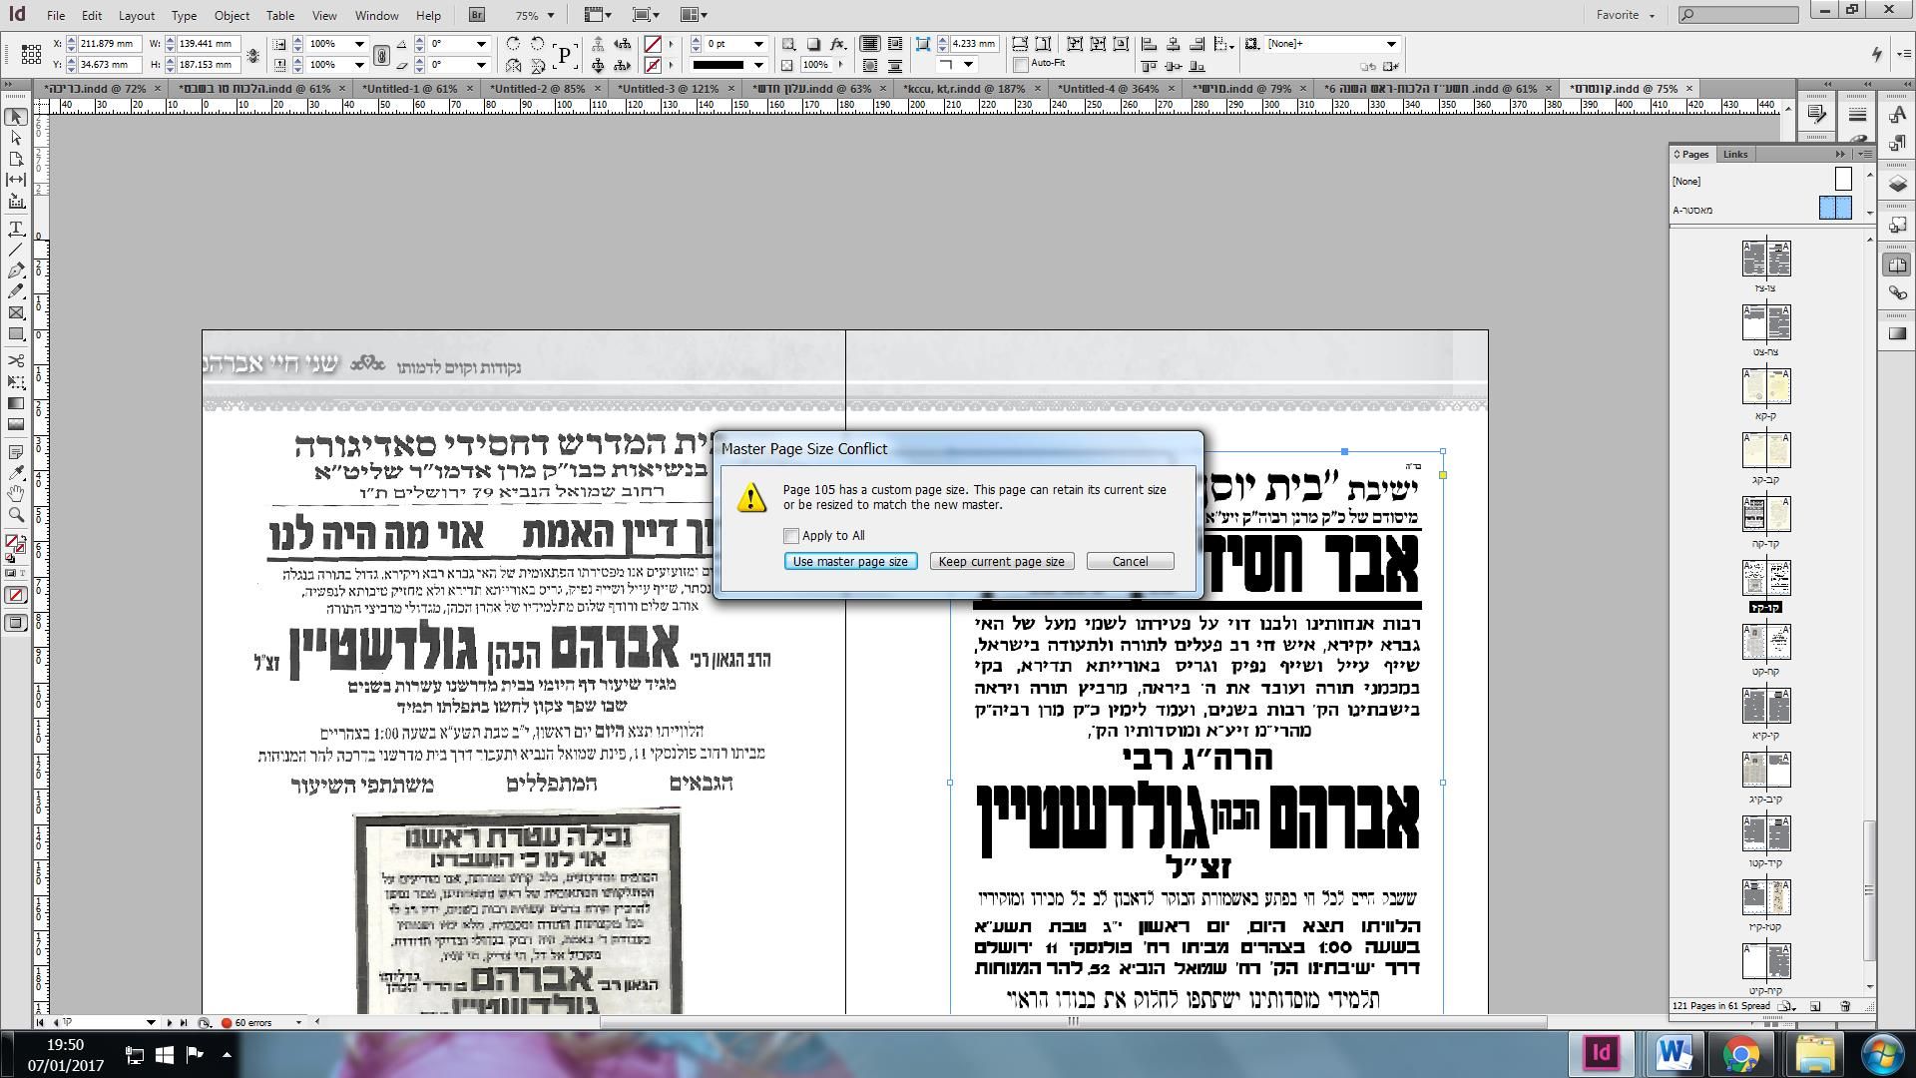Click the stroke color swatch in control bar

(653, 65)
